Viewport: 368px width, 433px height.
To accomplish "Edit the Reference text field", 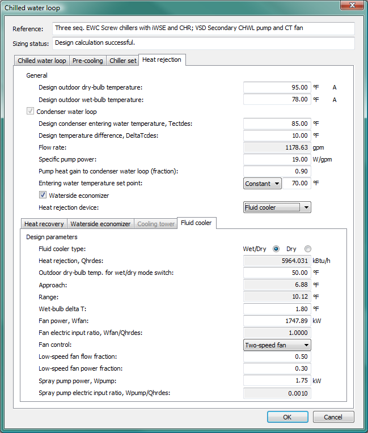I will 203,28.
